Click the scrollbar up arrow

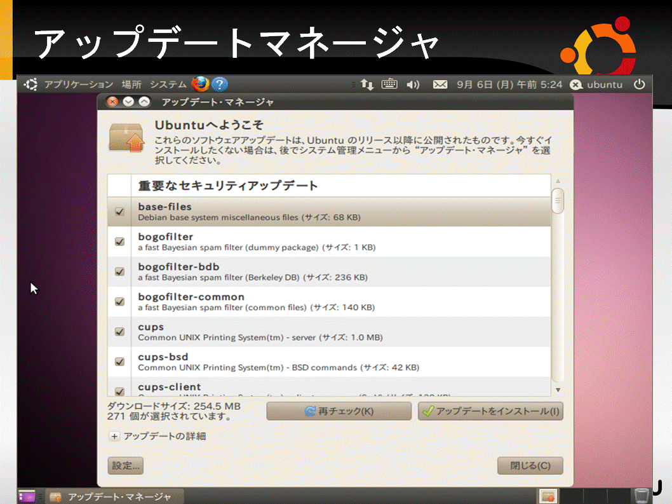558,181
